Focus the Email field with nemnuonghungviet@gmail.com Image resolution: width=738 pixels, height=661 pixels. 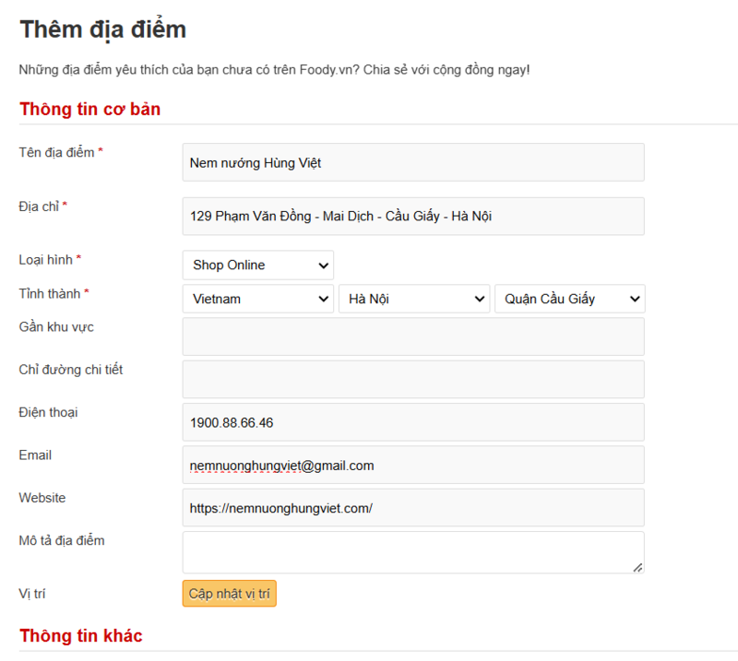pyautogui.click(x=412, y=466)
